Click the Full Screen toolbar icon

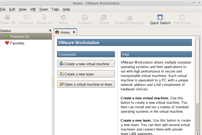click(182, 17)
